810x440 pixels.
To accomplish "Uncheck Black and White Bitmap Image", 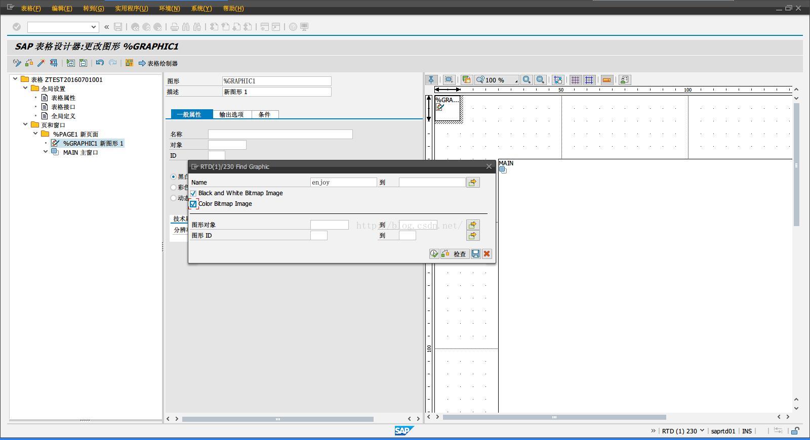I will 193,193.
